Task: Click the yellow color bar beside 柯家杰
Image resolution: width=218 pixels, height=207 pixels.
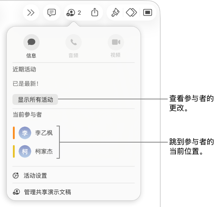Action: 14,152
